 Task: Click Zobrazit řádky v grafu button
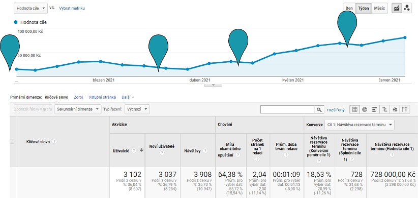(x=33, y=109)
